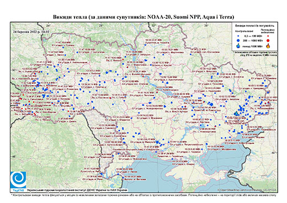Viewport: 287px width, 203px height.
Task: Click the large blue marker near Mykolaiv
Action: click(157, 142)
